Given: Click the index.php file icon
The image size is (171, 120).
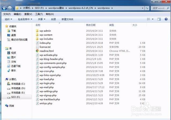Looking at the screenshot, I should [37, 43].
